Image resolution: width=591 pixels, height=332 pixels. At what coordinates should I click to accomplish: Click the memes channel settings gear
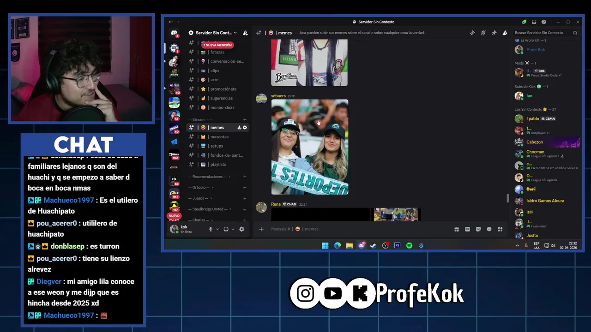tap(245, 127)
